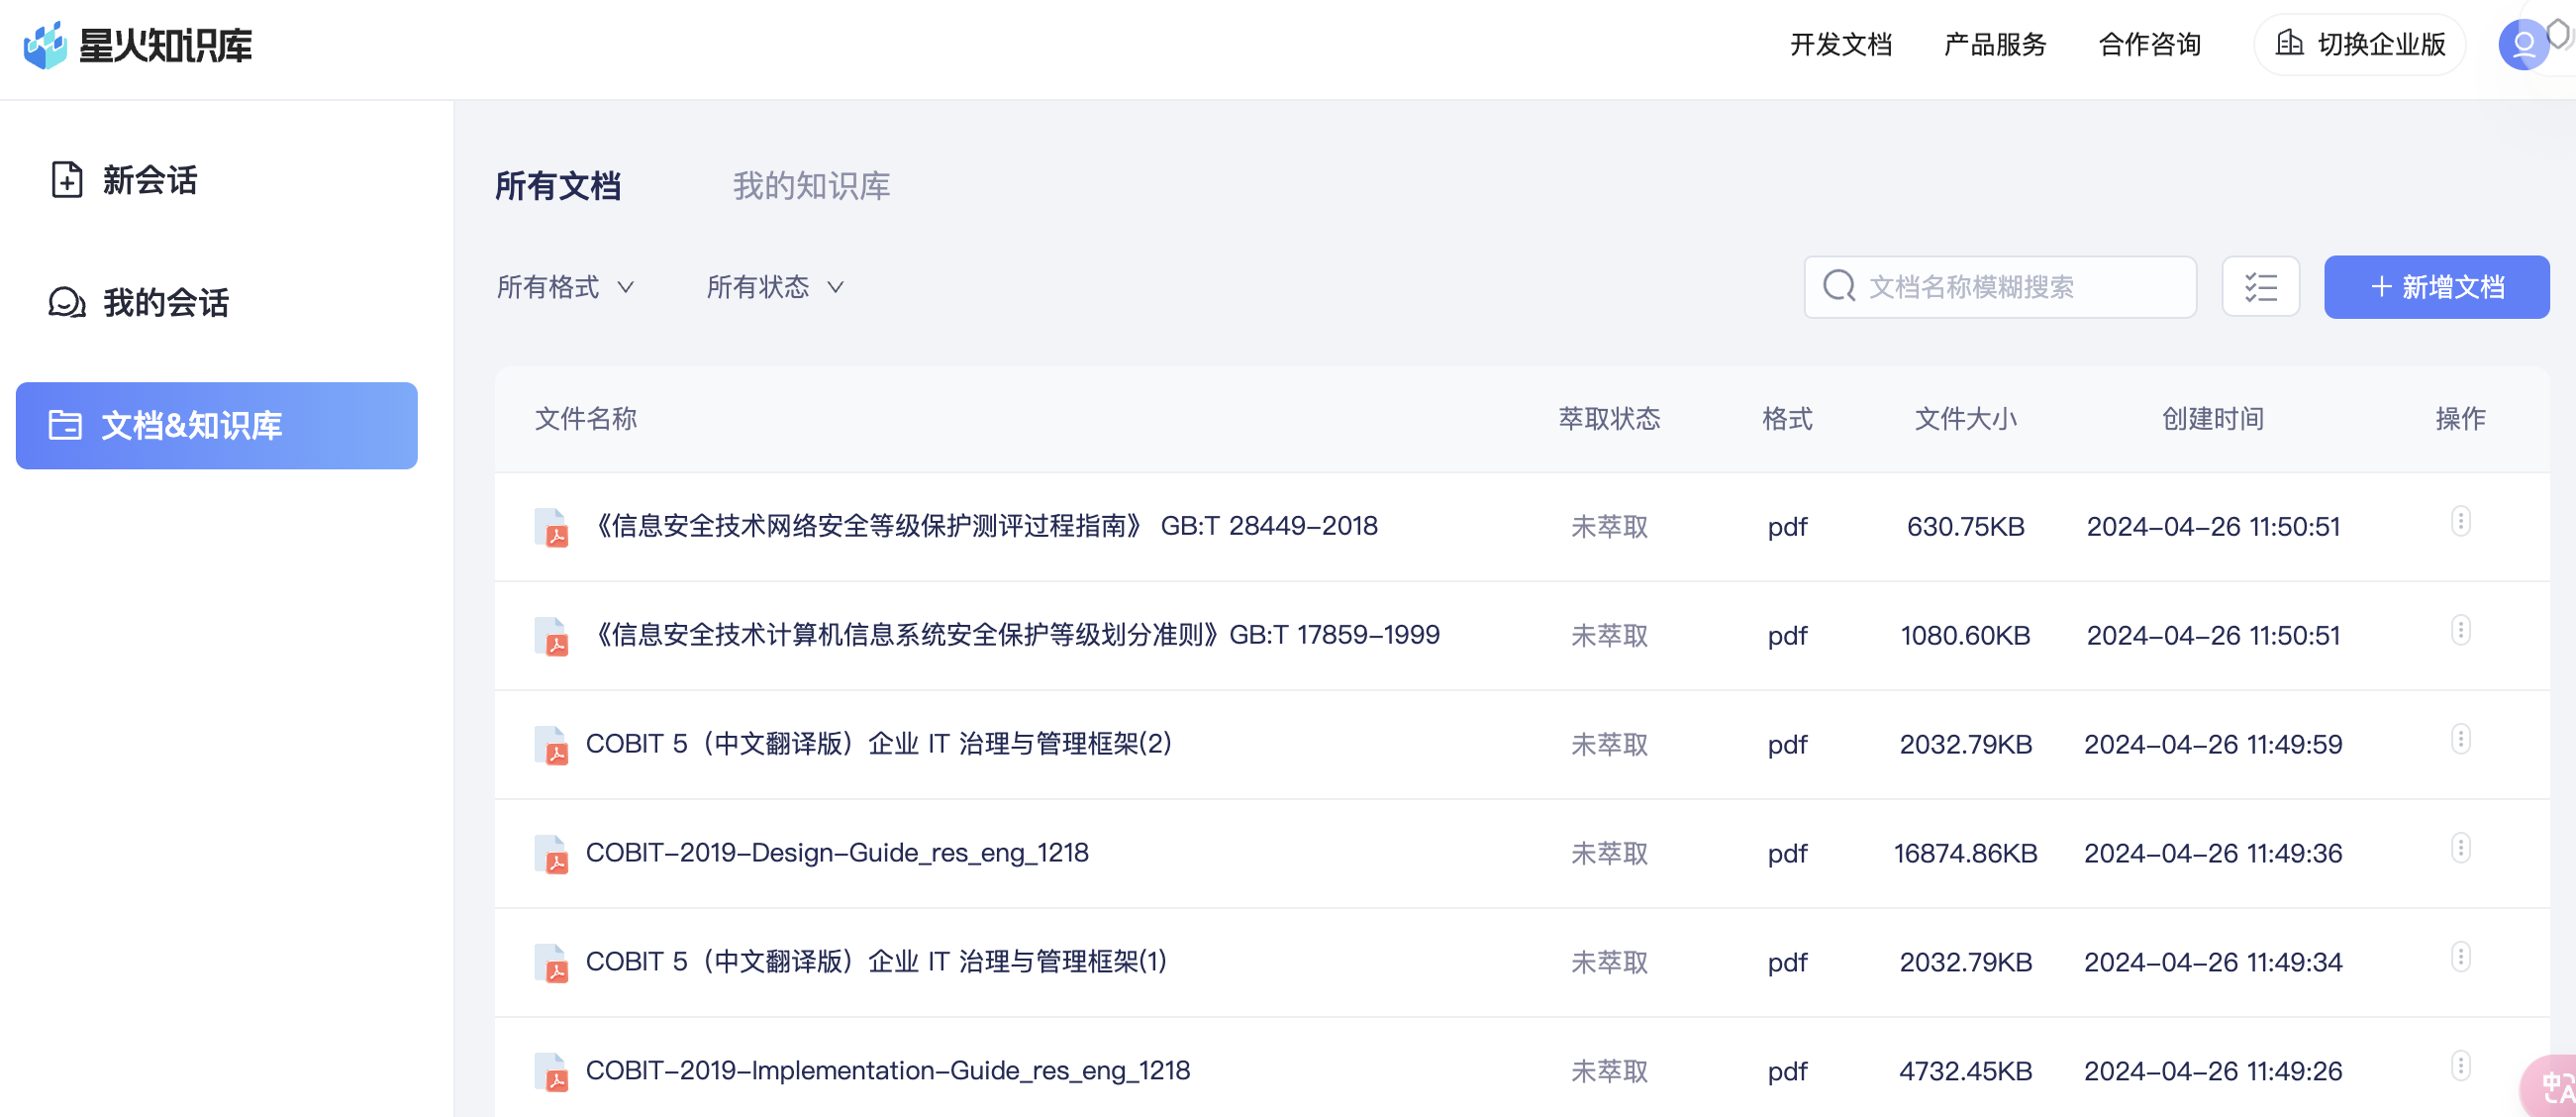Click the search magnifier icon
The width and height of the screenshot is (2576, 1117).
coord(1838,286)
